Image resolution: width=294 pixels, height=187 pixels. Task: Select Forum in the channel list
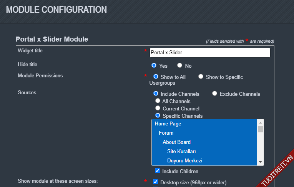166,133
